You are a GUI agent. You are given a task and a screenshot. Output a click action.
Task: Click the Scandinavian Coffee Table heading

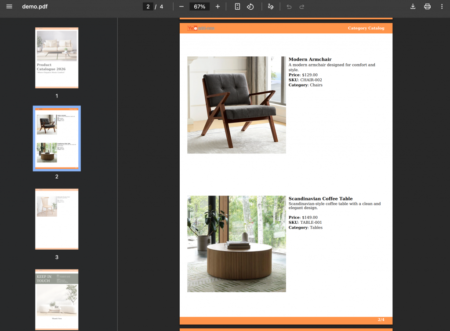pos(320,199)
